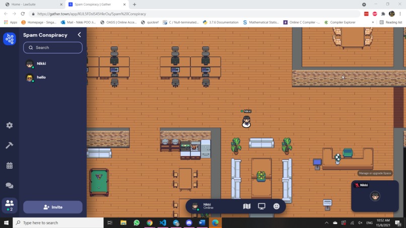Open the Build hammer tool
Viewport: 406px width, 228px height.
tap(10, 145)
